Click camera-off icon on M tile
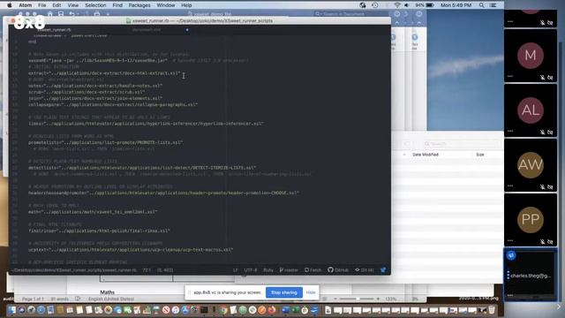The image size is (565, 318). pyautogui.click(x=550, y=77)
